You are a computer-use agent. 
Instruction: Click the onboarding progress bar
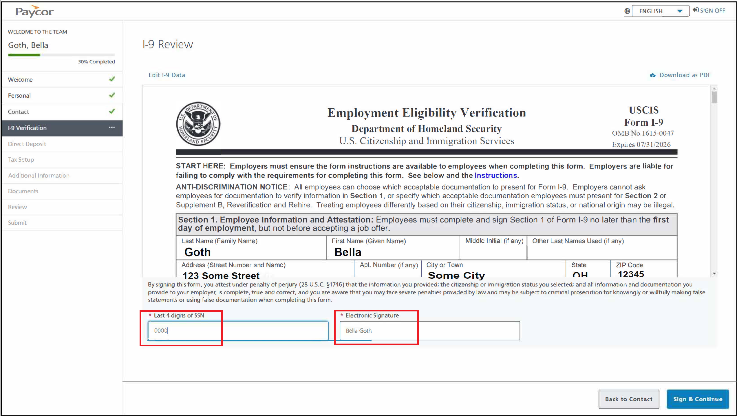point(61,55)
